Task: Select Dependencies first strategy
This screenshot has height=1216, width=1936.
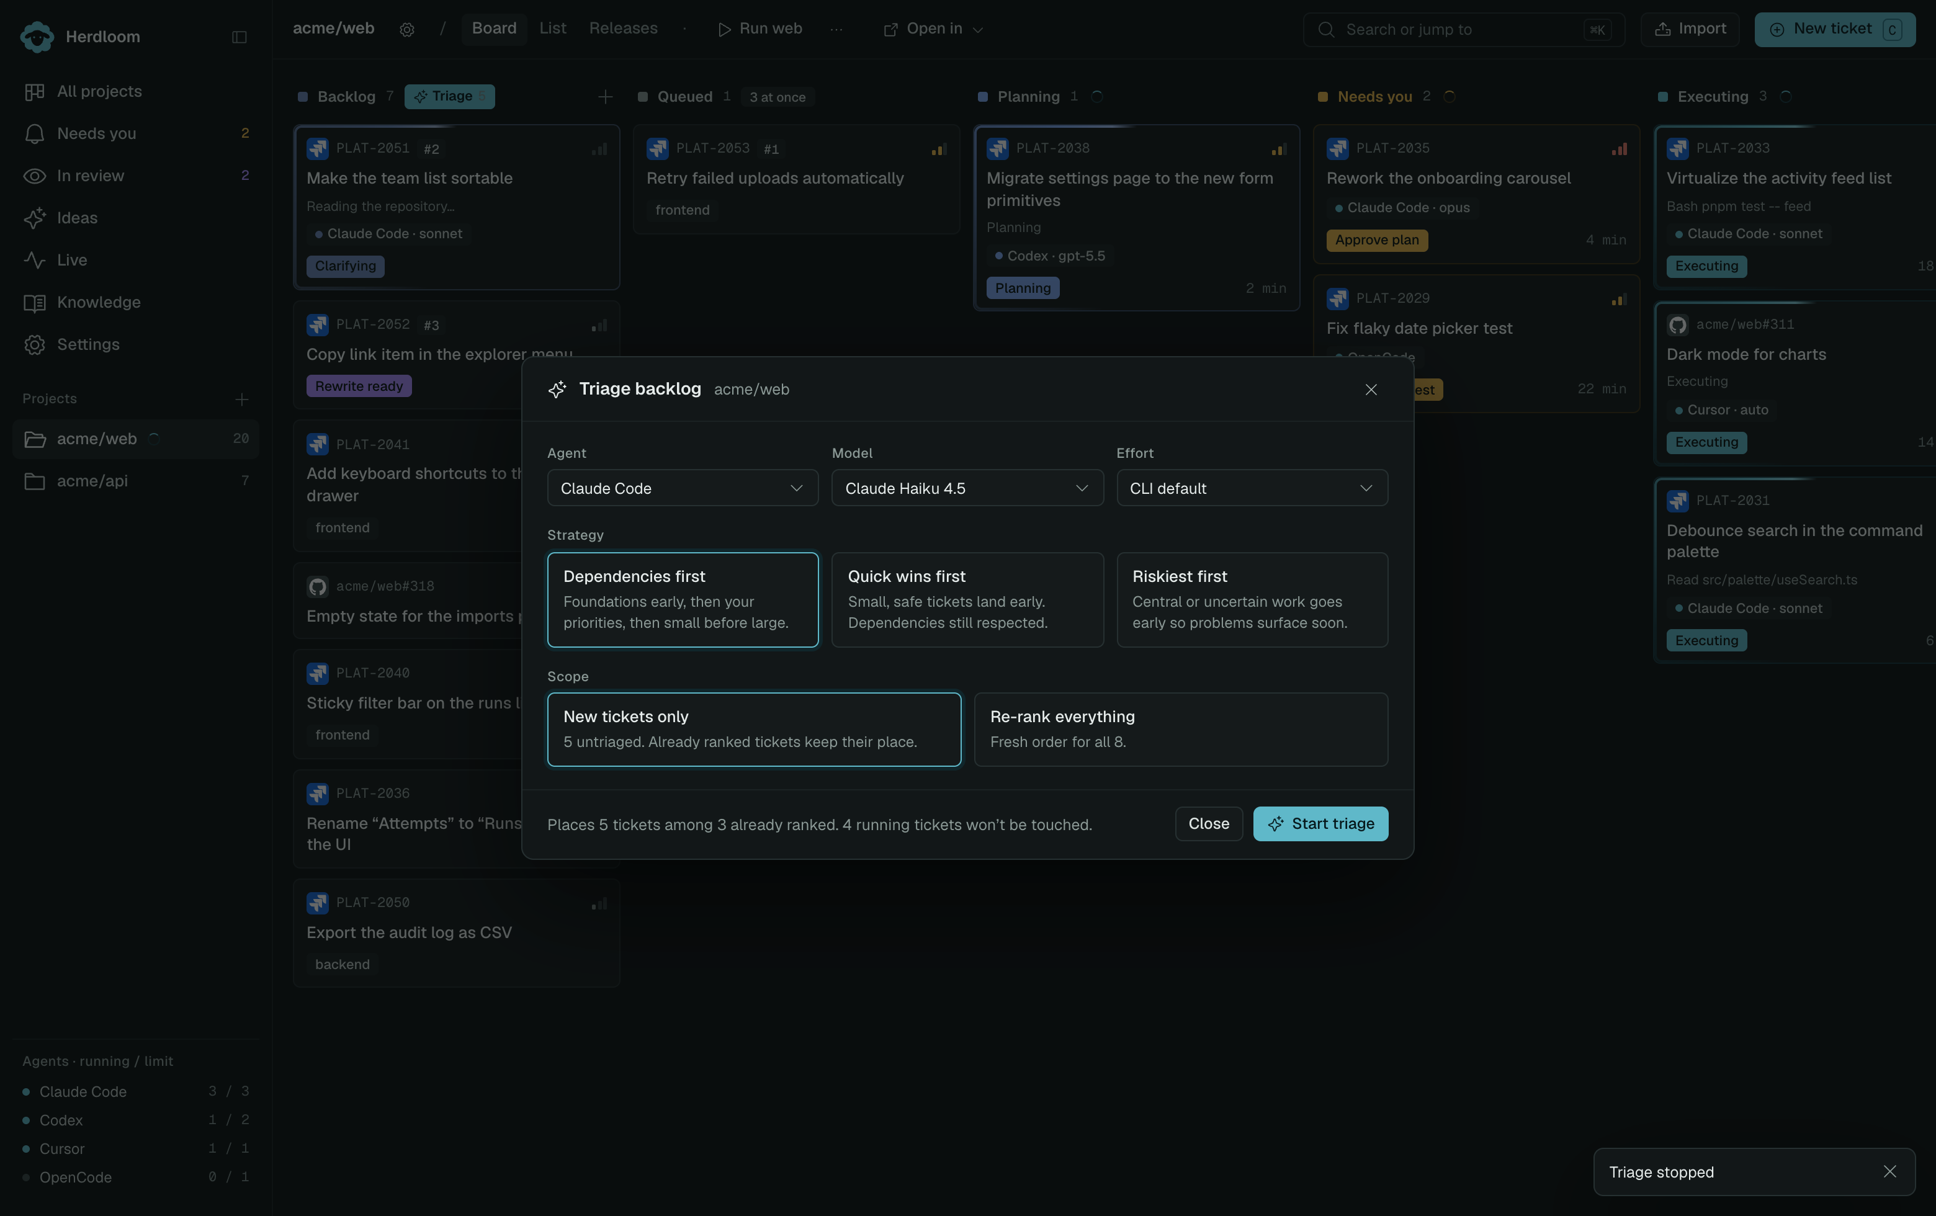Action: [683, 599]
